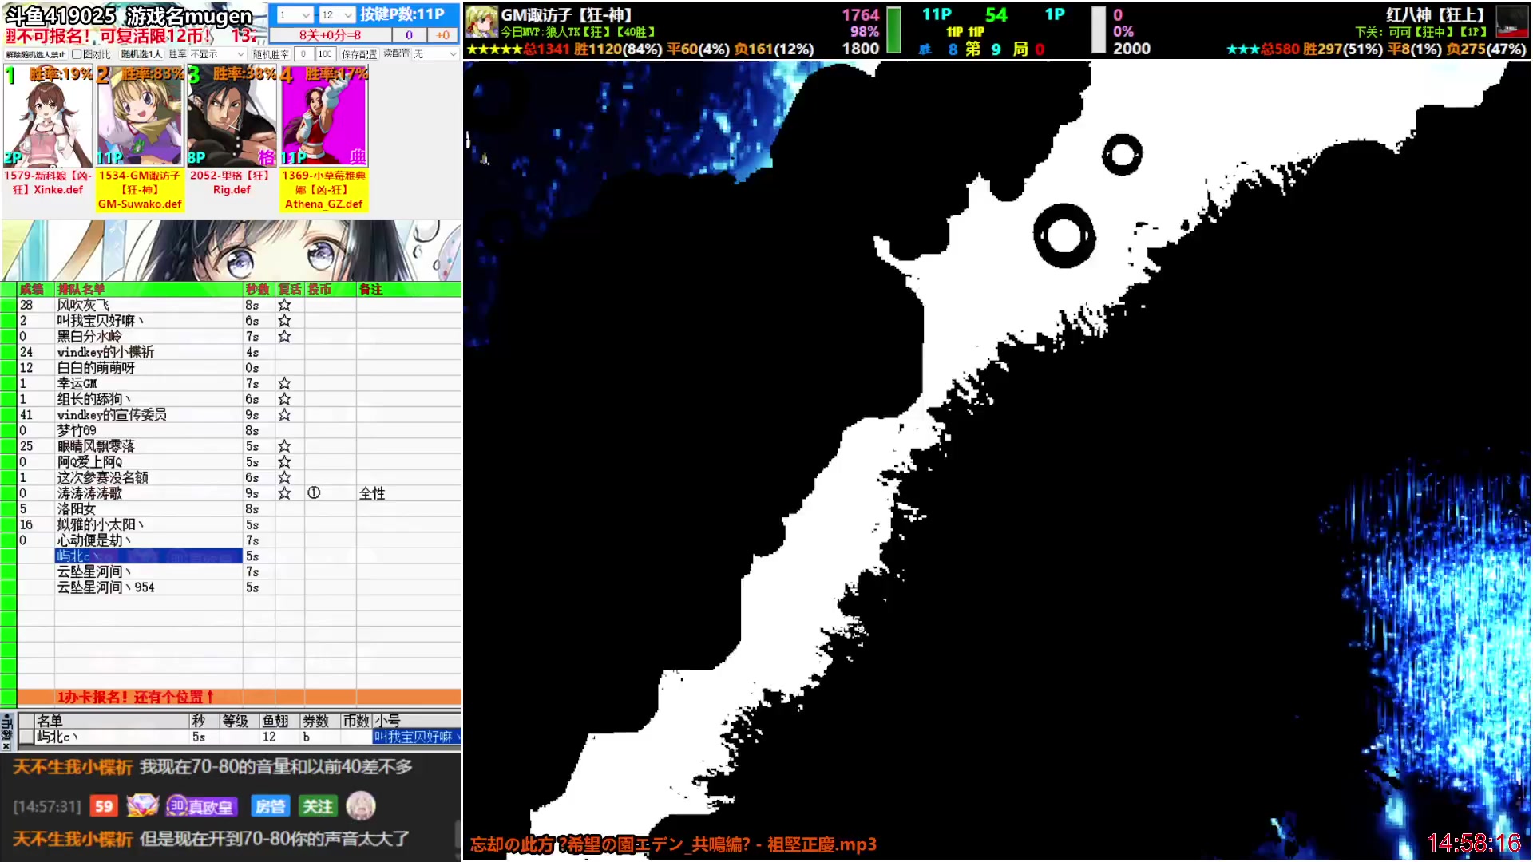Screen dimensions: 1533x862
Task: Select queue row 洛阳女
Action: click(149, 509)
